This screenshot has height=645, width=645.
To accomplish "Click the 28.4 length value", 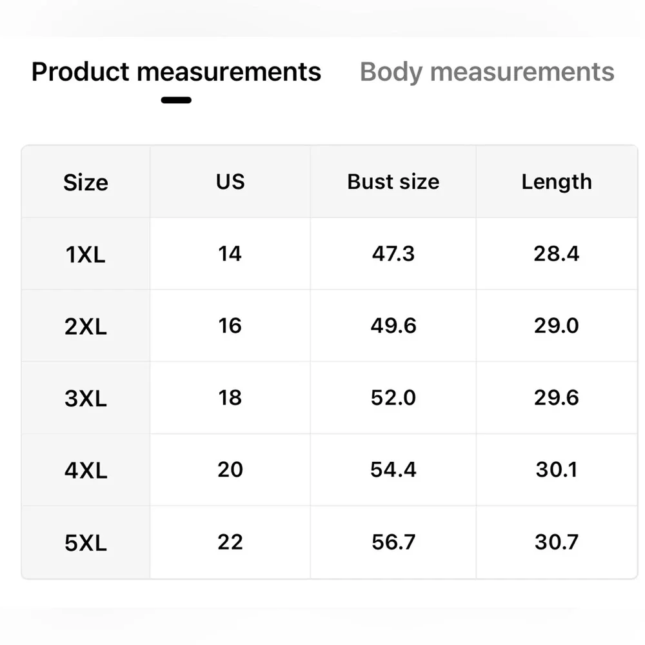I will [556, 254].
